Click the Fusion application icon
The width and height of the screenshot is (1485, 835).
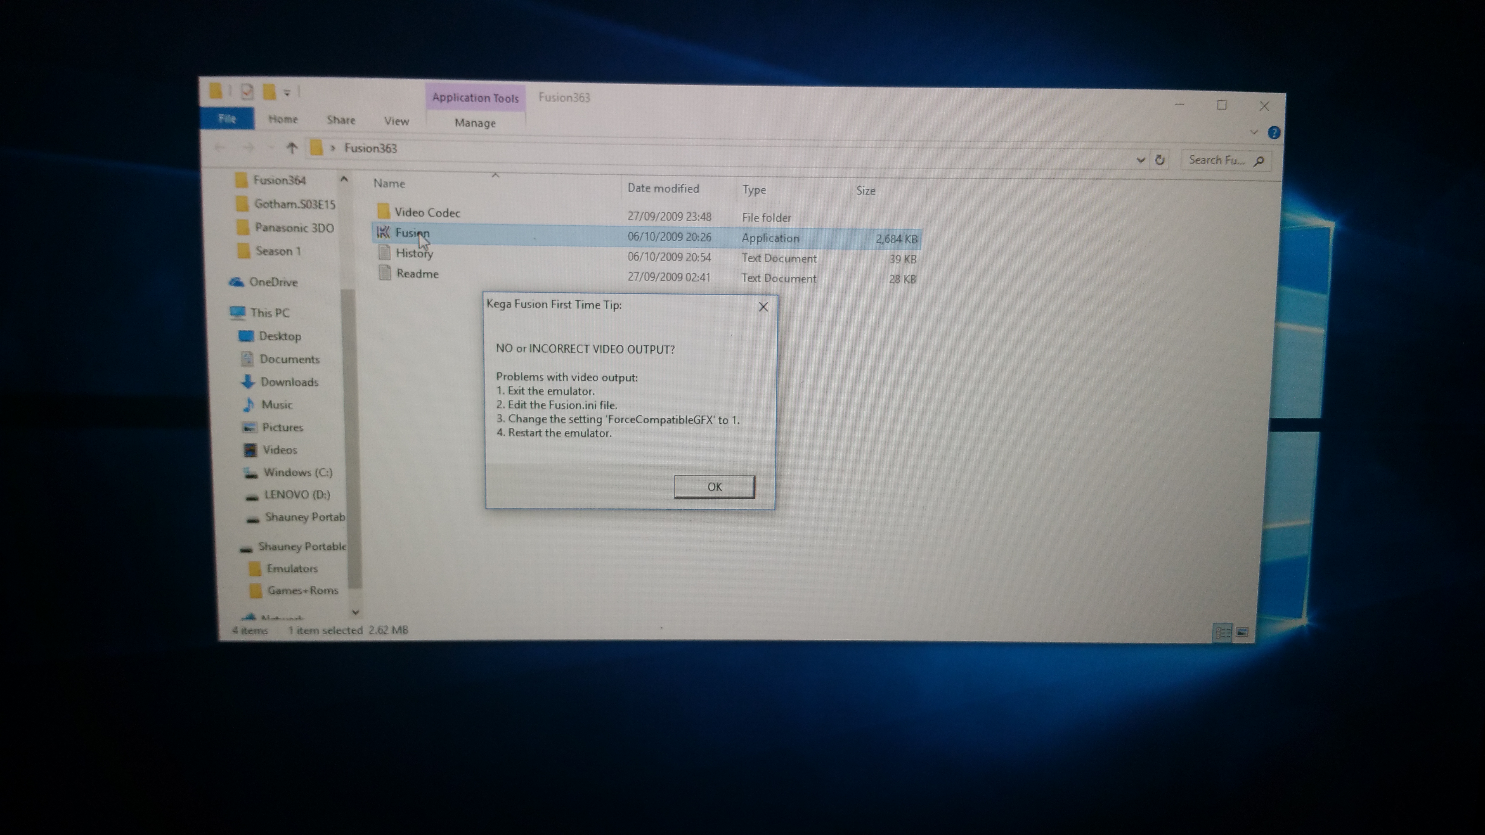(383, 232)
